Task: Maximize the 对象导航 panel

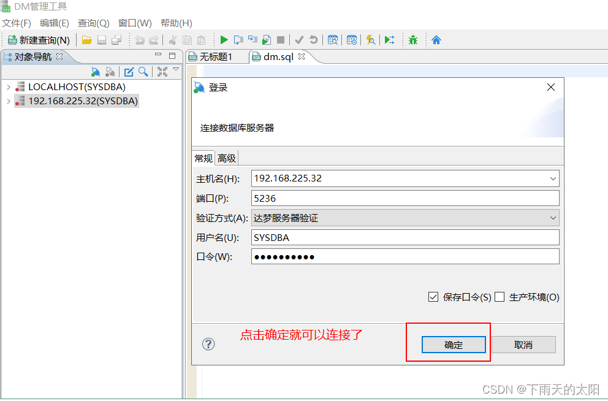Action: 172,55
